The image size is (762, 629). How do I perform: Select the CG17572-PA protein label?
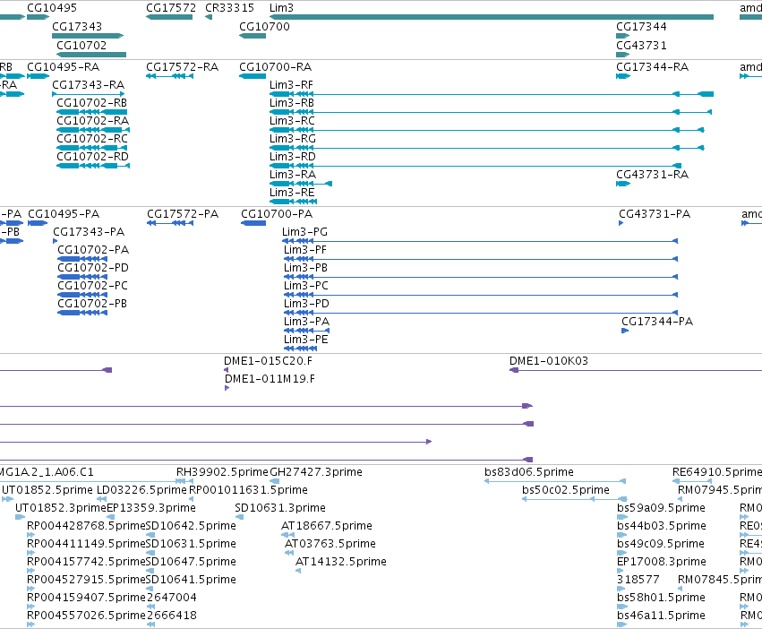(x=183, y=214)
